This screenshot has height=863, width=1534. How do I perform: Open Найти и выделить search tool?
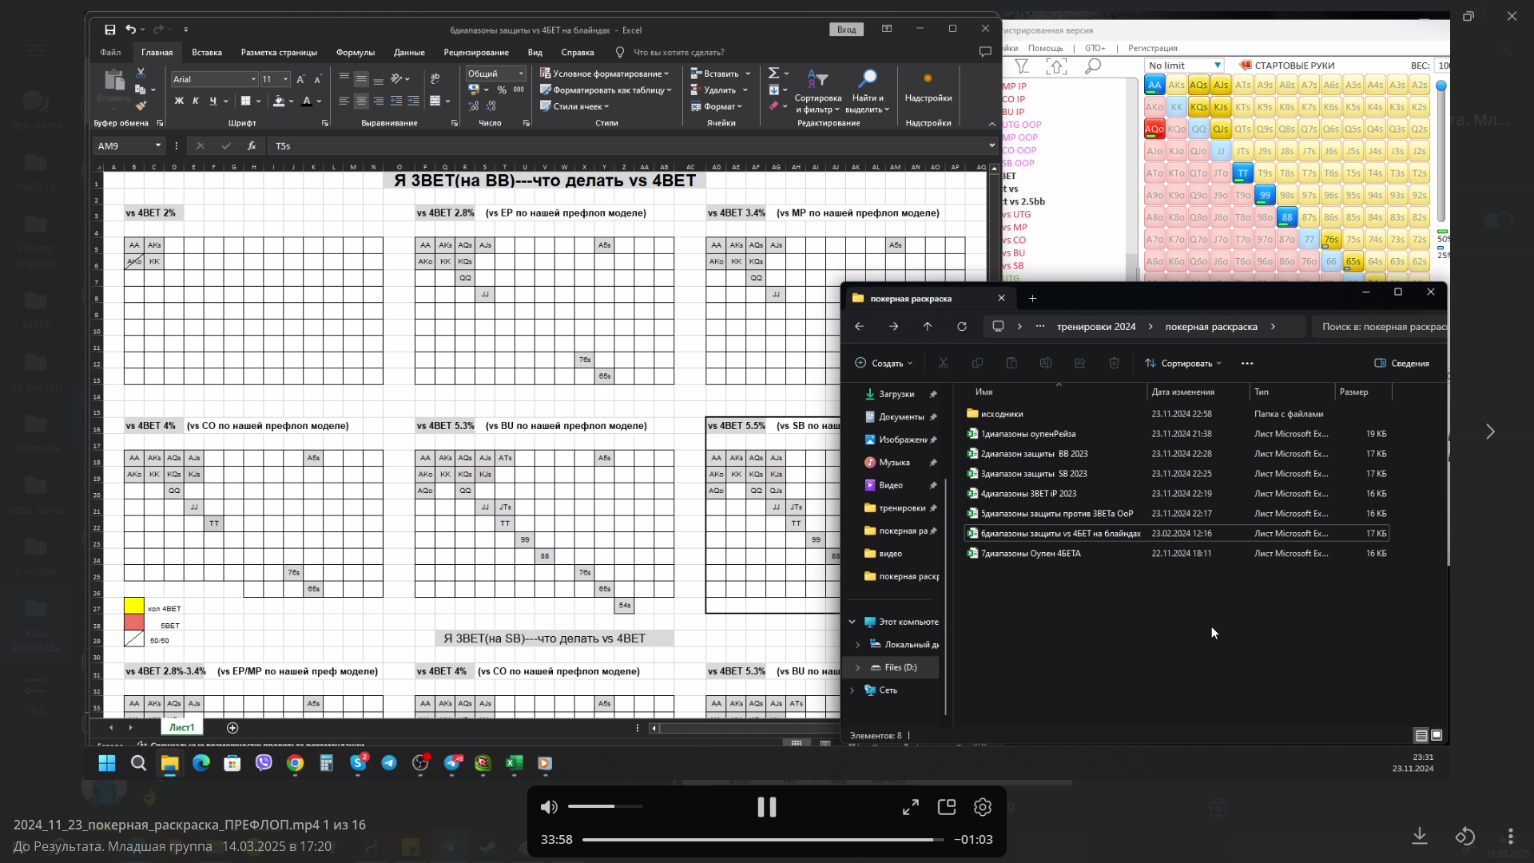(x=867, y=91)
